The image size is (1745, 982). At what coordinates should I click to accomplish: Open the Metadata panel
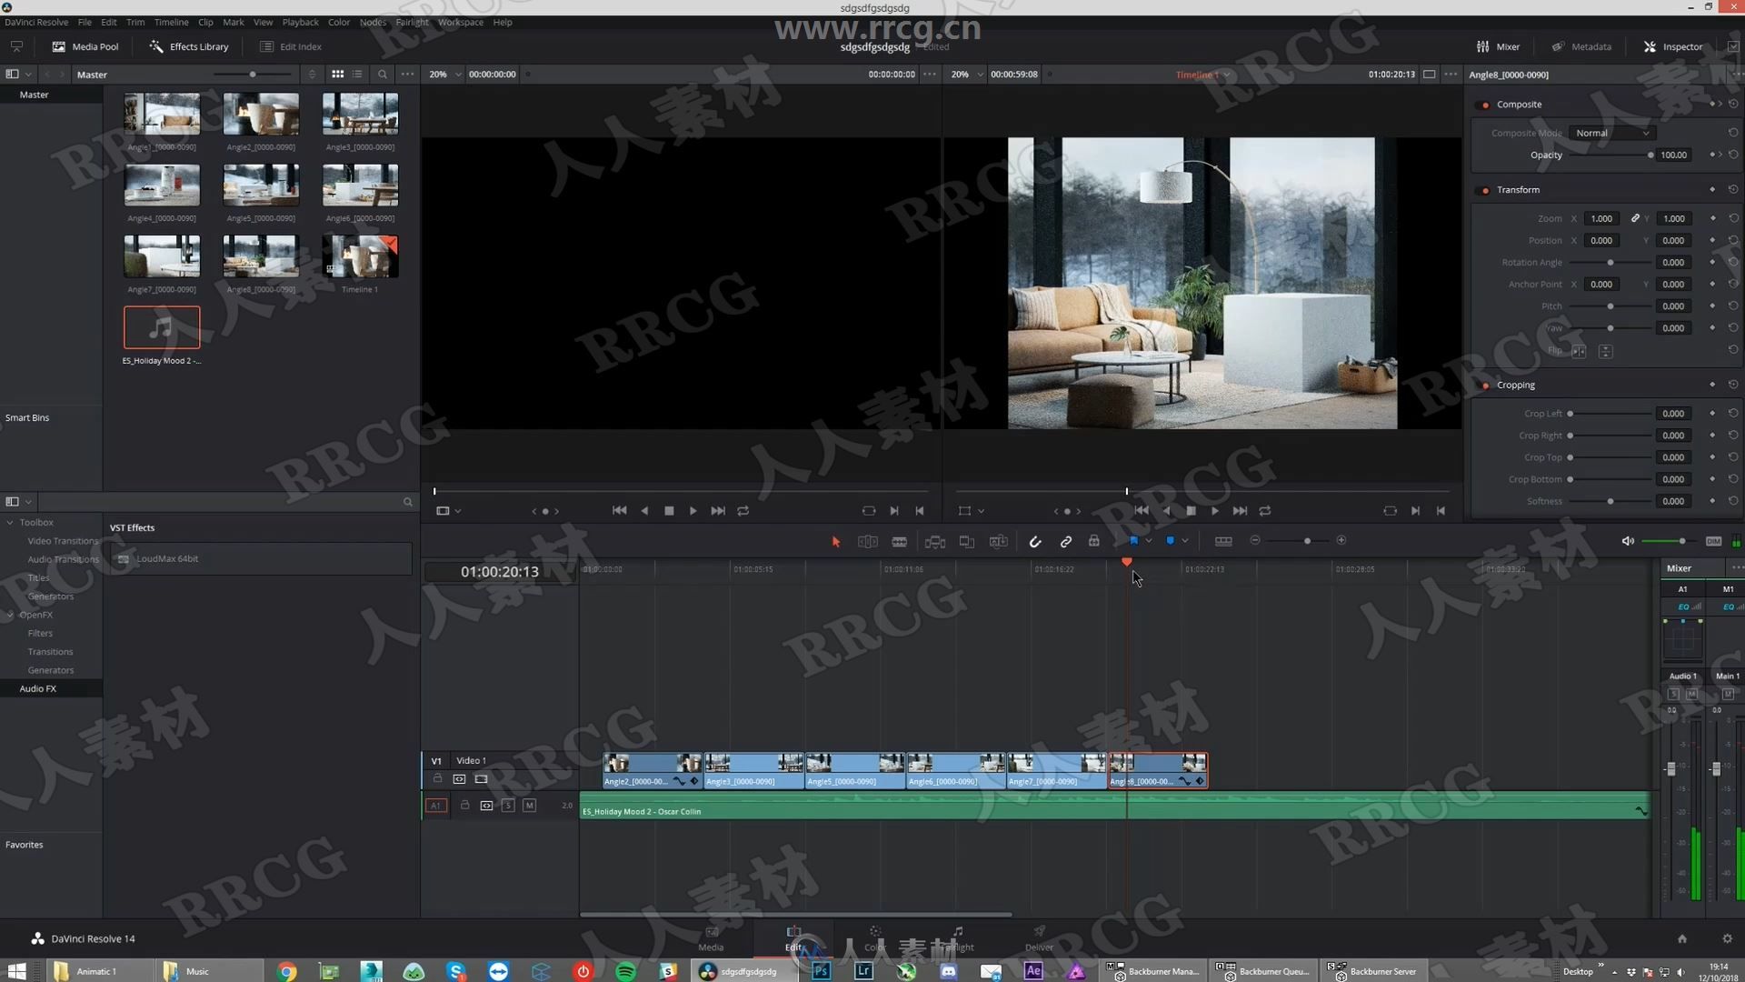(x=1582, y=46)
